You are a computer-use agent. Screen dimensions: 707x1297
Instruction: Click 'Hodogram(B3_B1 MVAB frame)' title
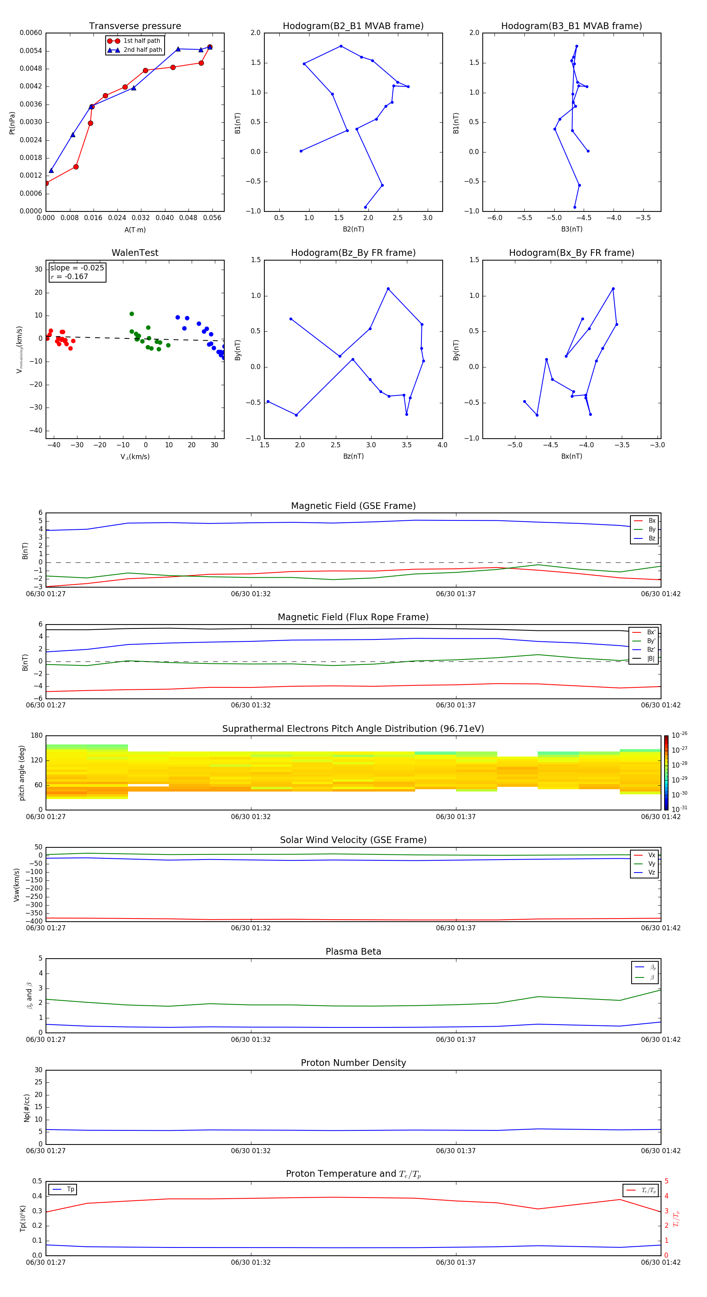[x=571, y=26]
